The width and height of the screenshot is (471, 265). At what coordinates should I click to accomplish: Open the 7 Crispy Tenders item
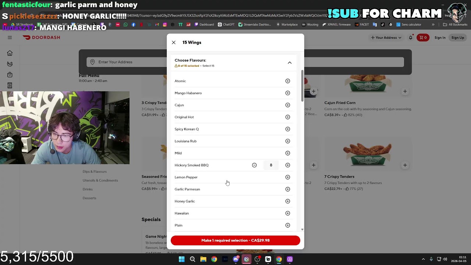tap(339, 177)
